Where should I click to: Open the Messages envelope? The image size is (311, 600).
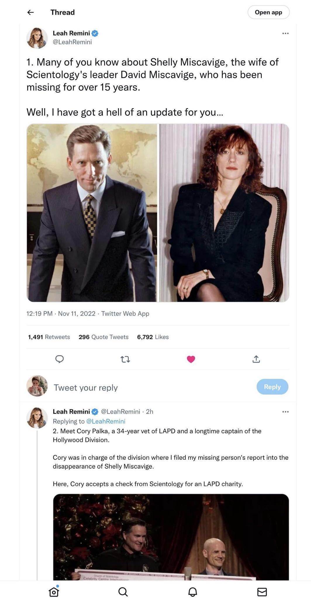(x=262, y=592)
